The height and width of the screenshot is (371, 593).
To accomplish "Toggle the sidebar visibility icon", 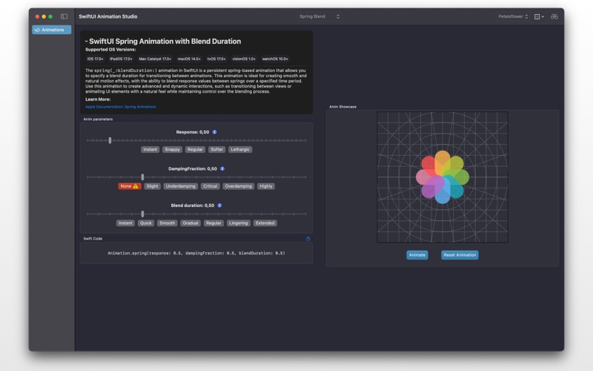I will tap(64, 16).
